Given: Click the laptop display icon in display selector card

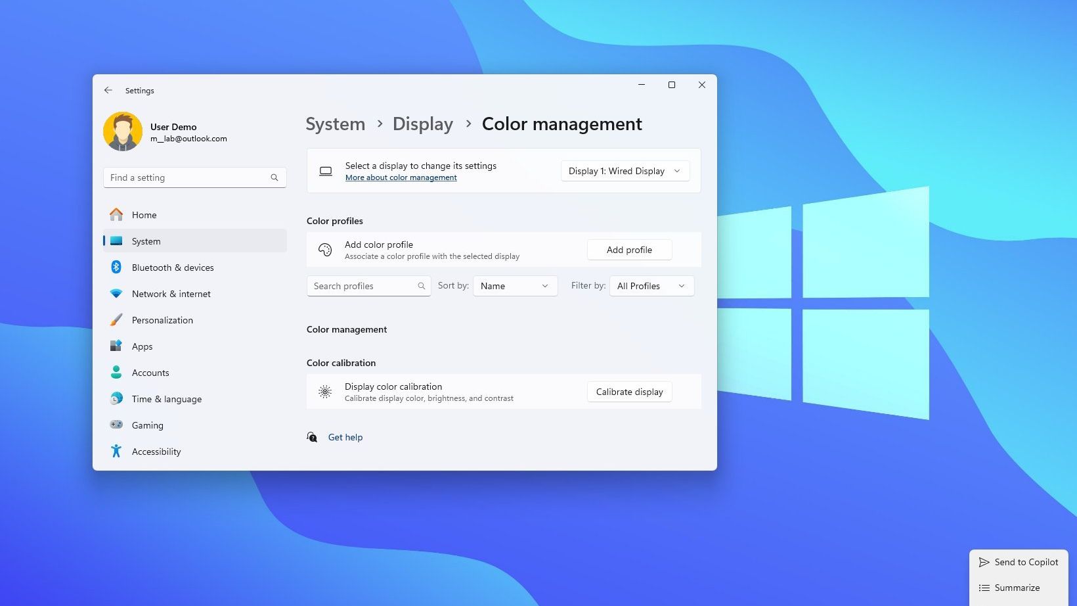Looking at the screenshot, I should click(326, 171).
